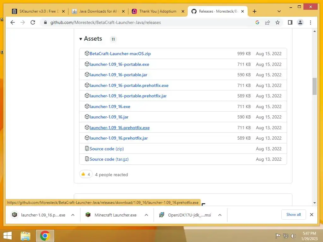Image resolution: width=323 pixels, height=242 pixels.
Task: Show all downloads
Action: click(294, 215)
